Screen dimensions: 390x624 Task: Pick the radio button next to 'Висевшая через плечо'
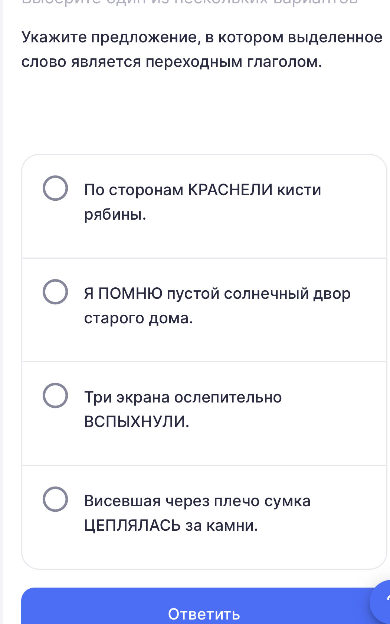tap(55, 499)
